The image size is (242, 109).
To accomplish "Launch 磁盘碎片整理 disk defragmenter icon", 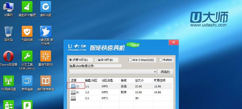I will click(x=27, y=7).
